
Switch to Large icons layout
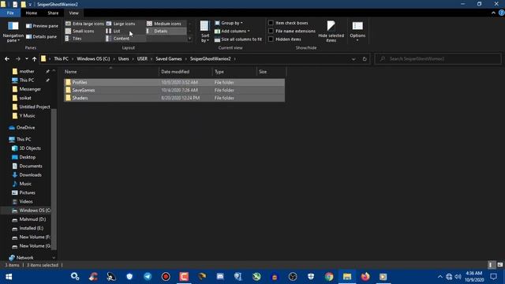click(121, 24)
